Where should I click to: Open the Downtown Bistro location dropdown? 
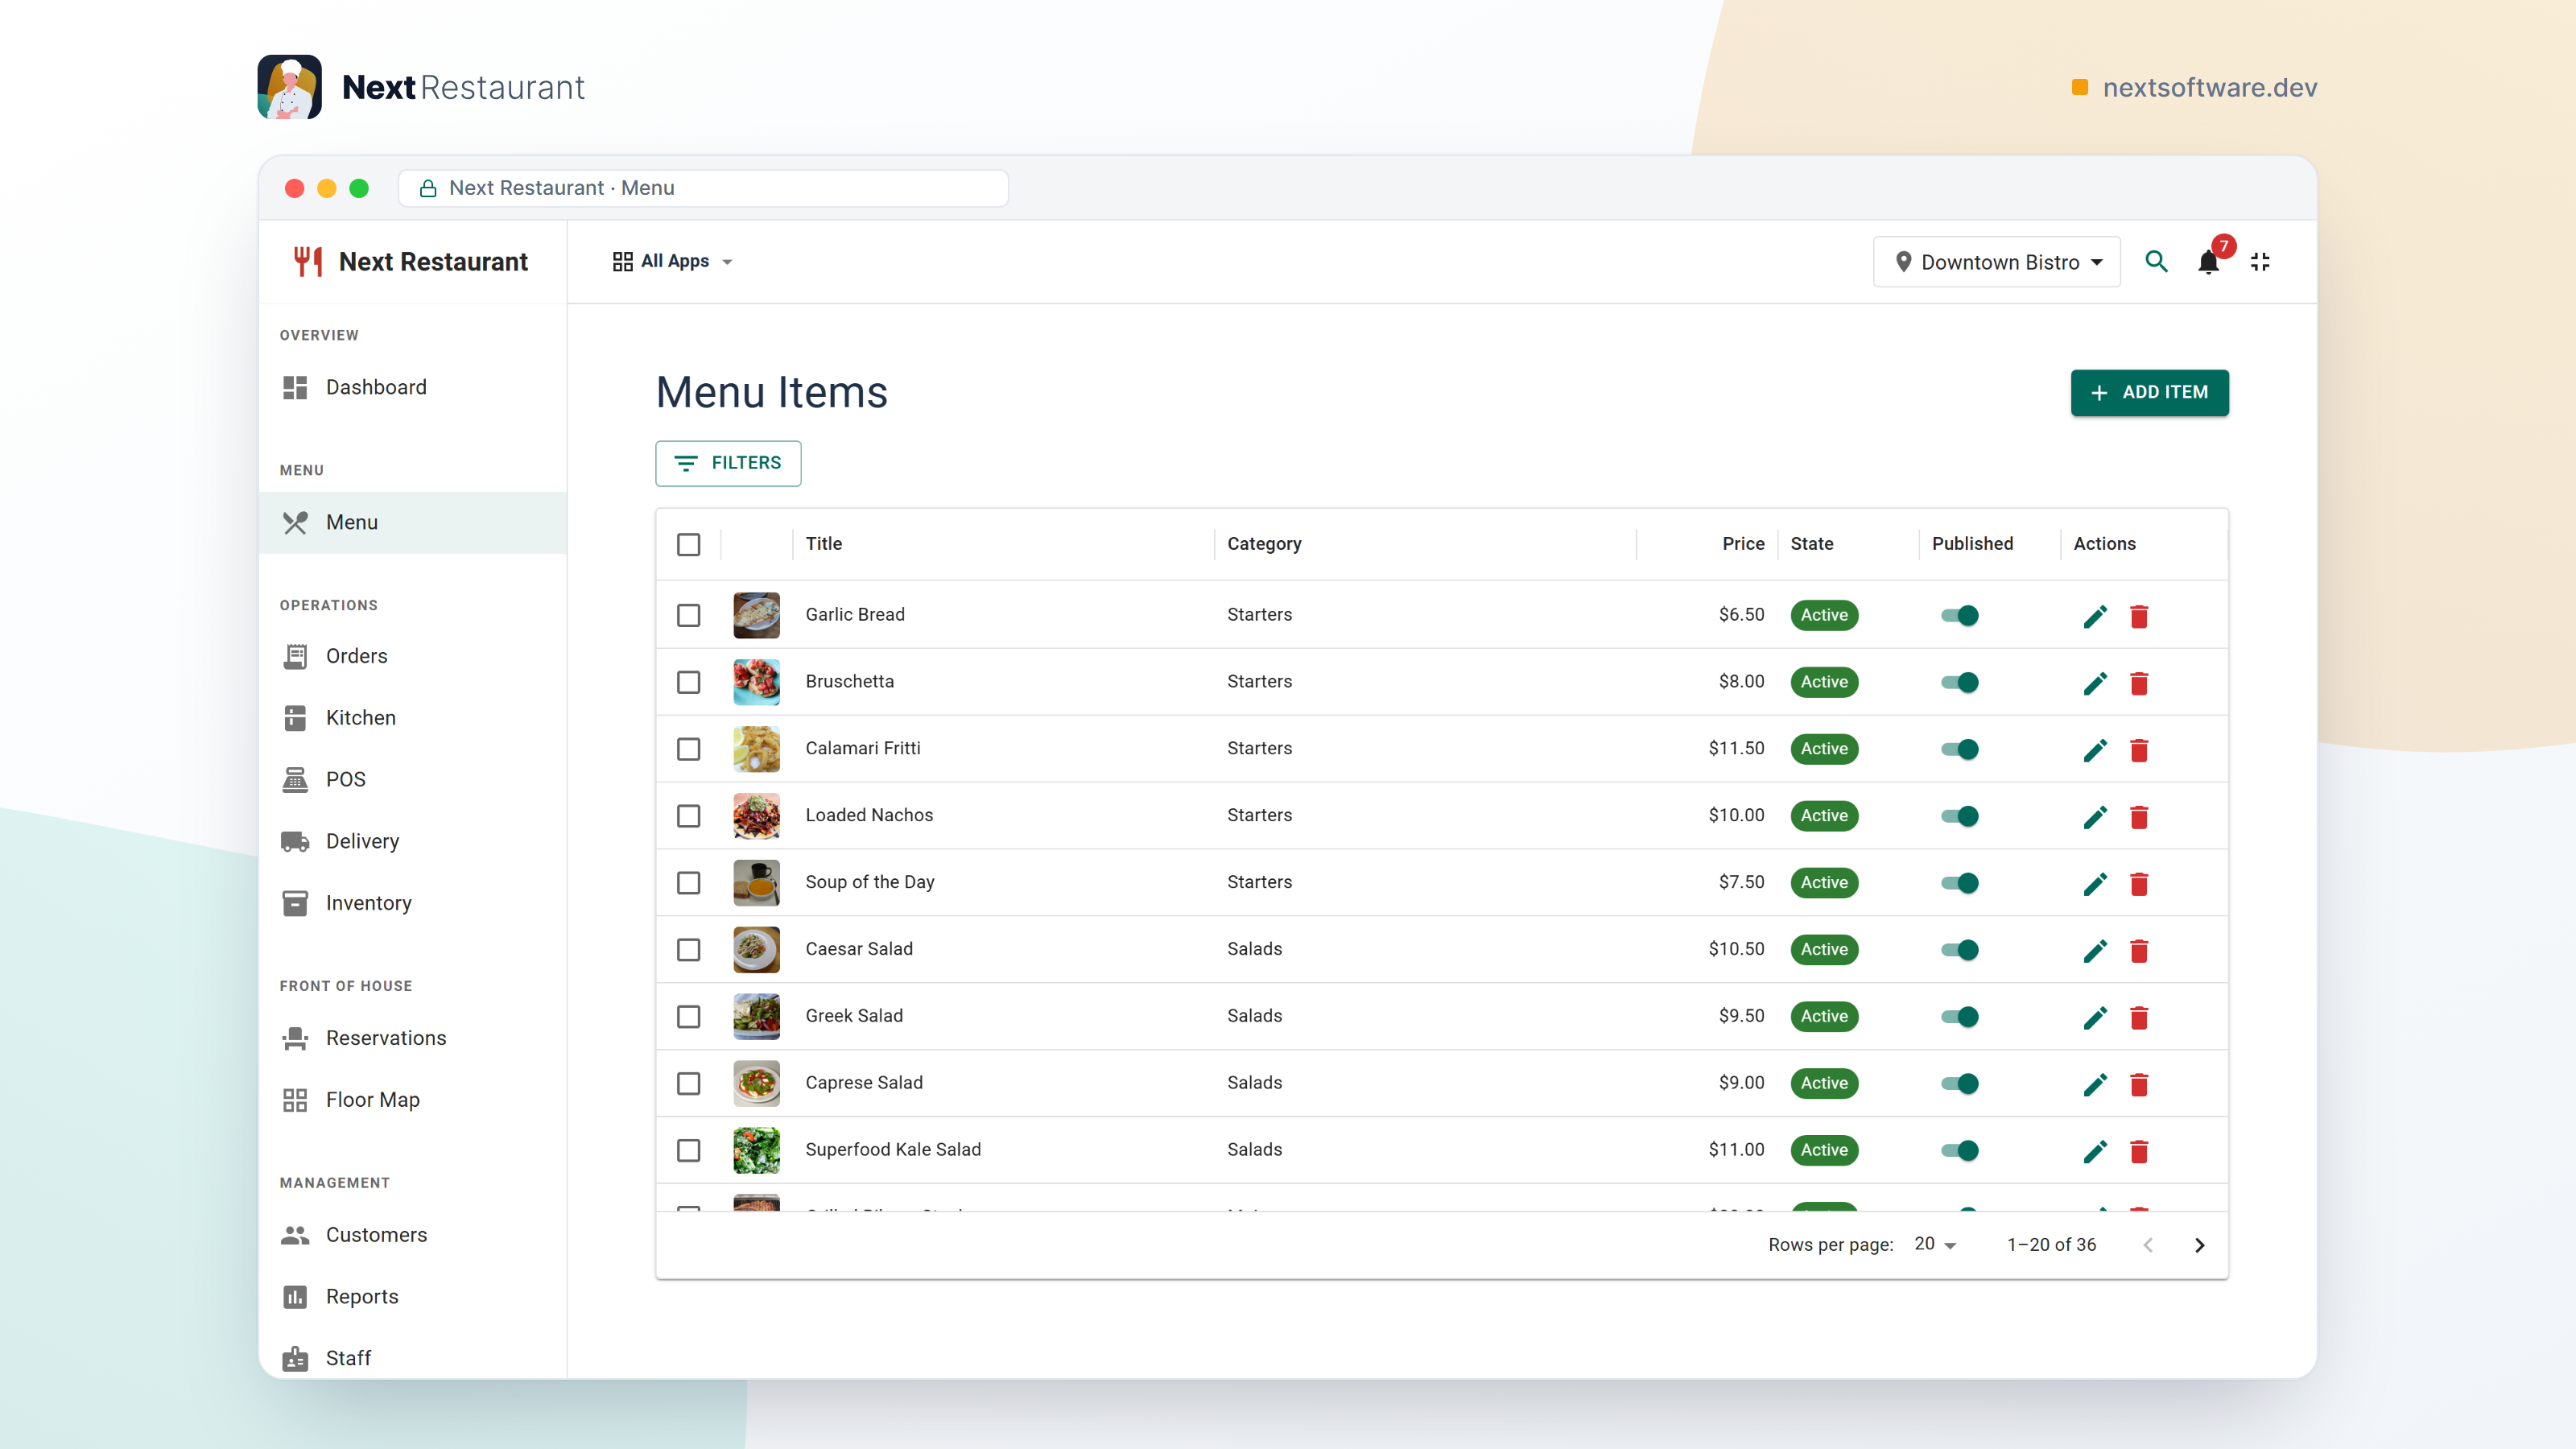(1996, 262)
